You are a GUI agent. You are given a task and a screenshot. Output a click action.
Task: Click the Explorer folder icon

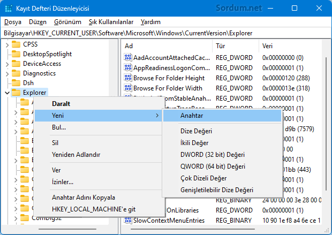[16, 93]
